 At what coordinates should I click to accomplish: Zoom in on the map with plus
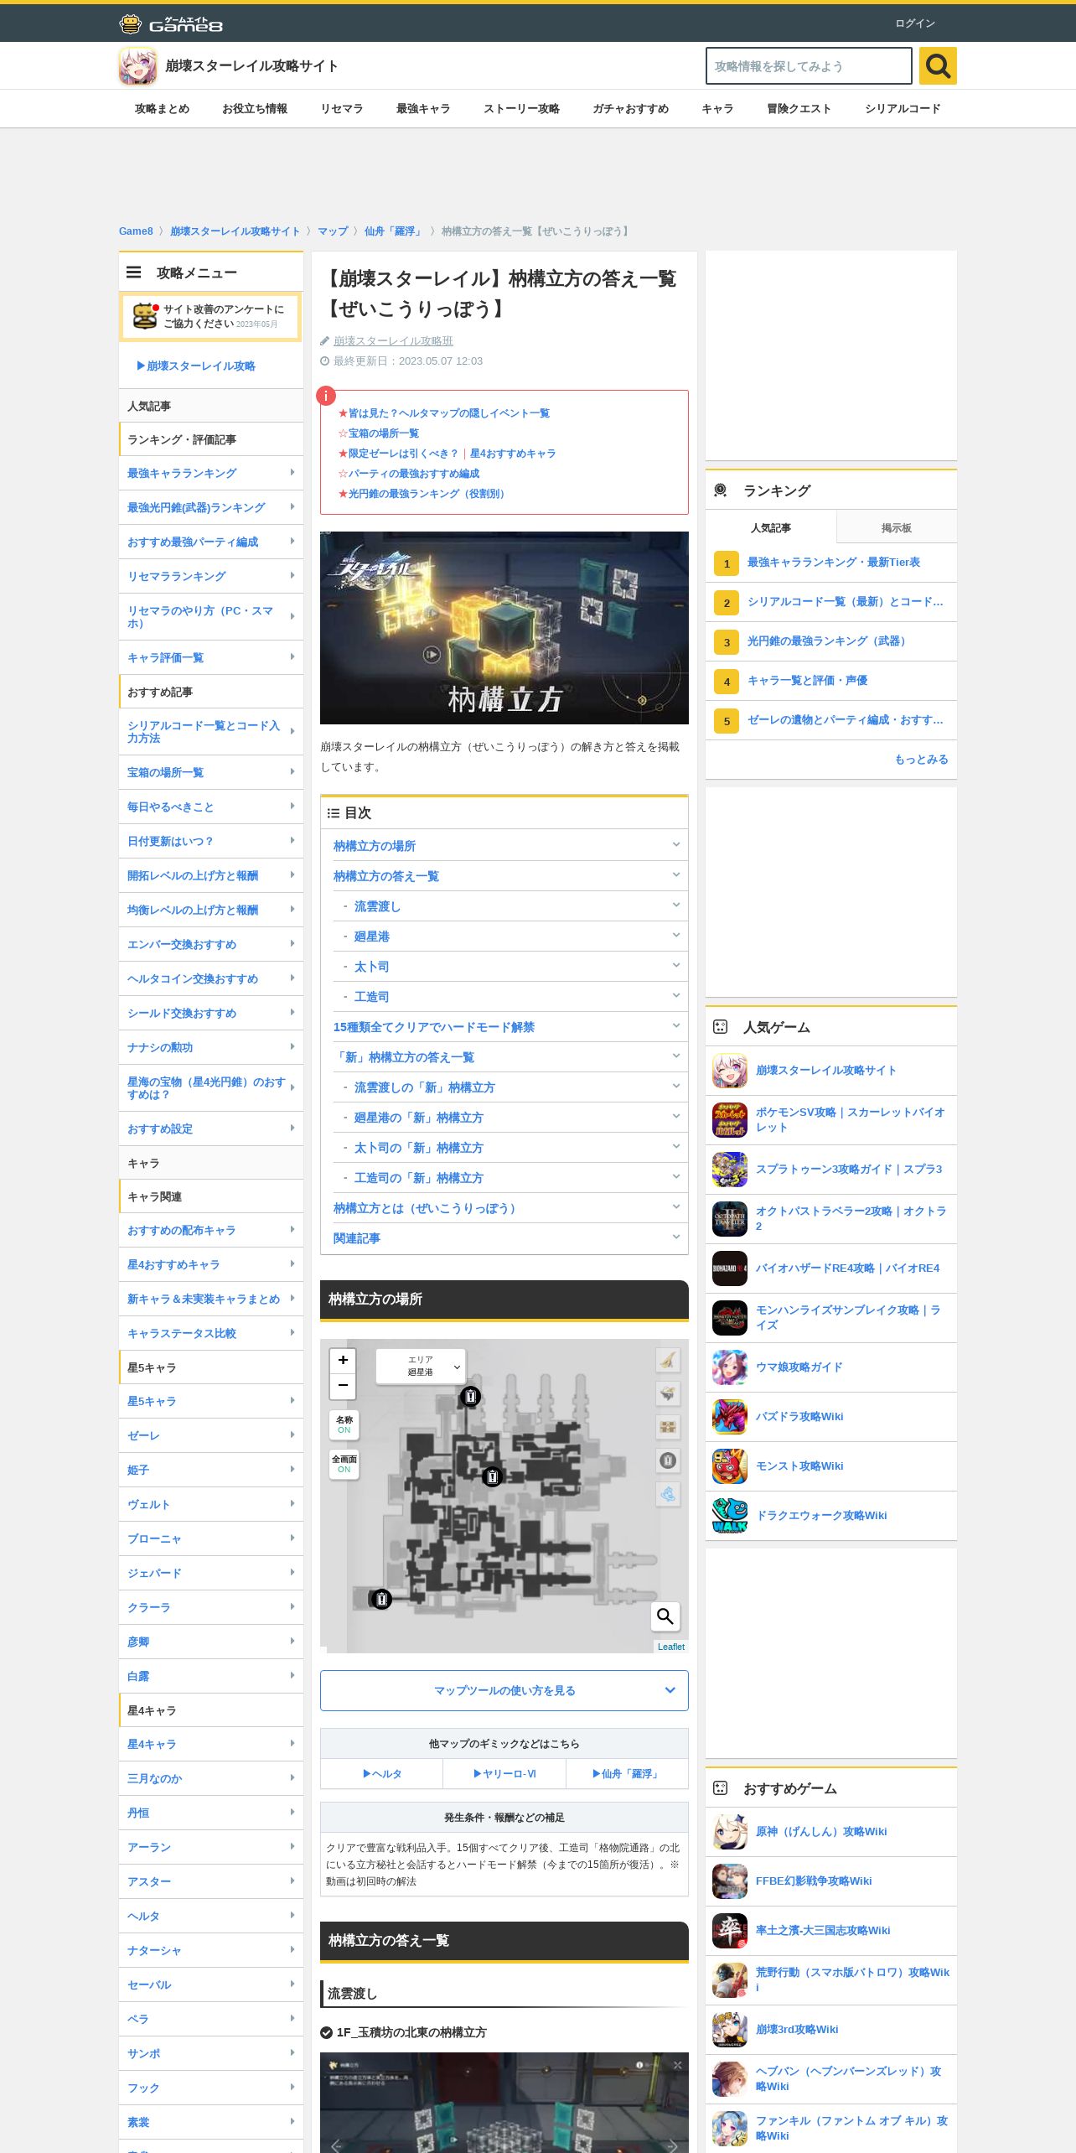pos(343,1360)
